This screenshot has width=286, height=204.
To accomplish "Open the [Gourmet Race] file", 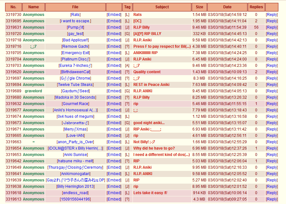I will [75, 104].
